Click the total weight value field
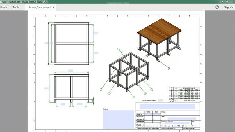The image size is (235, 132). [x=160, y=100]
